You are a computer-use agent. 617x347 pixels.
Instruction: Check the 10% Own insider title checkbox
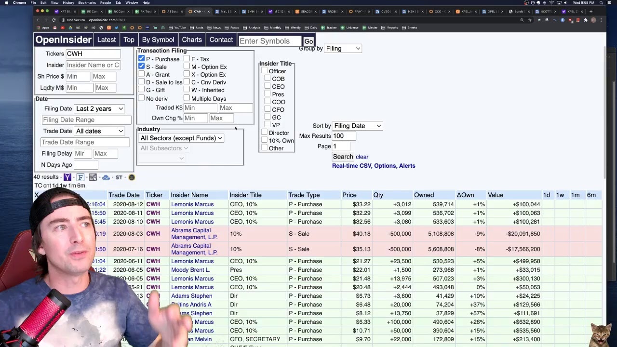264,140
